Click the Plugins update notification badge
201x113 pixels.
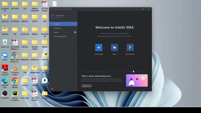[x=75, y=32]
